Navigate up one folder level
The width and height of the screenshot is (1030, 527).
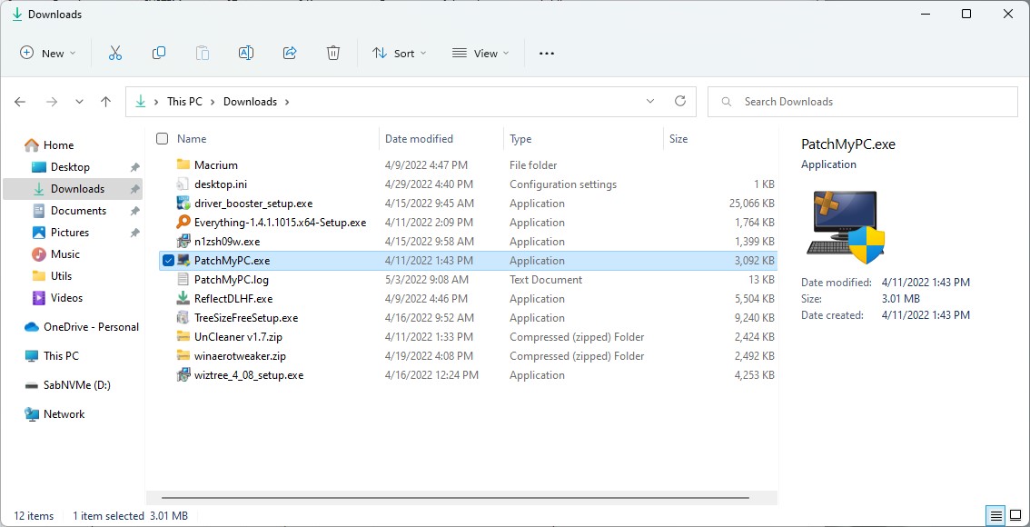click(105, 101)
